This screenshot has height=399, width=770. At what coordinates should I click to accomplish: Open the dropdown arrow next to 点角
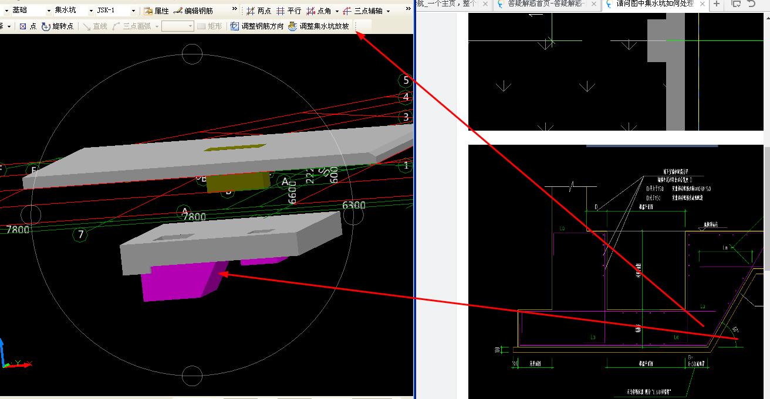click(x=337, y=11)
